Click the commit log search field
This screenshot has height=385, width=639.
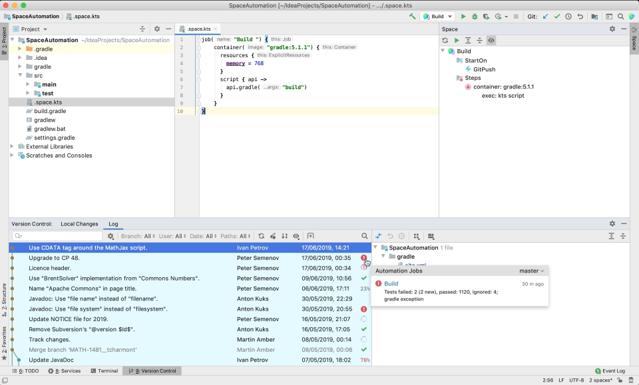pyautogui.click(x=60, y=236)
